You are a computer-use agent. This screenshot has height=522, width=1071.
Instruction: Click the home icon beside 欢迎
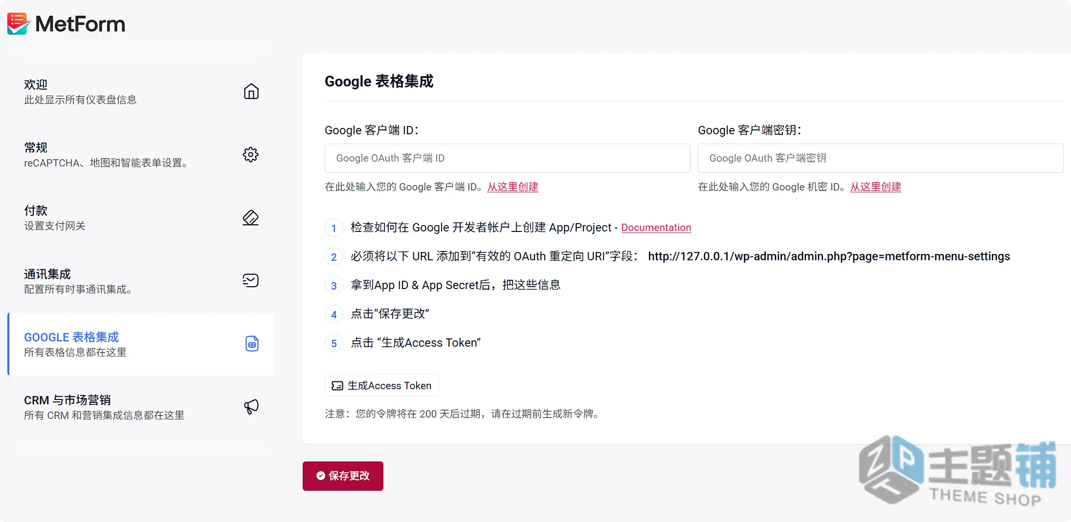point(251,91)
